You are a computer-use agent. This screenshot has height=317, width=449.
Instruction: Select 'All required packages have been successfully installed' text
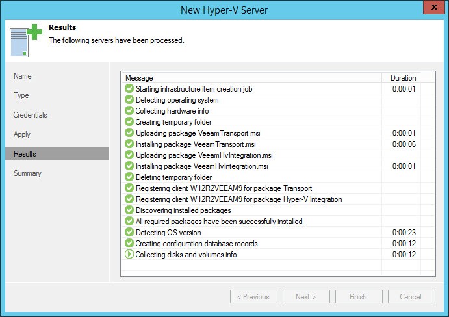click(x=219, y=222)
